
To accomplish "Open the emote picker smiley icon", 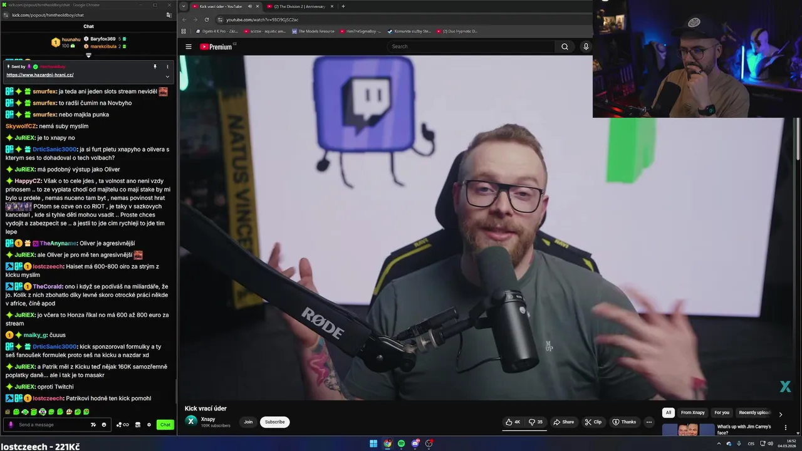I will tap(104, 425).
